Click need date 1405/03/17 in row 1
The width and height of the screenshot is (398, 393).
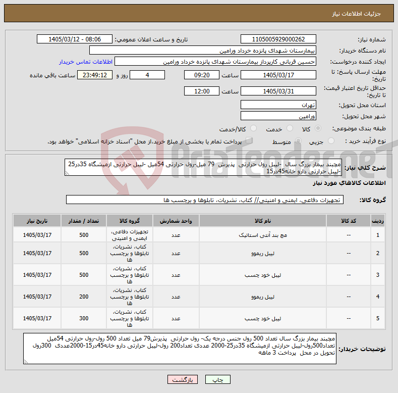pos(37,235)
